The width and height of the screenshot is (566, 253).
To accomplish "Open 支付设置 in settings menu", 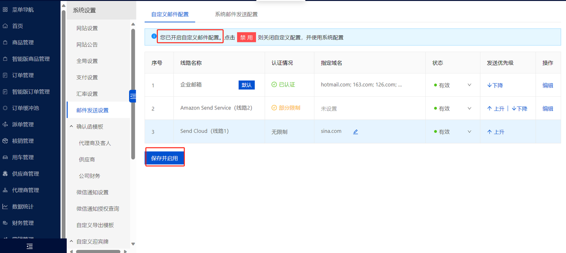I will (87, 77).
